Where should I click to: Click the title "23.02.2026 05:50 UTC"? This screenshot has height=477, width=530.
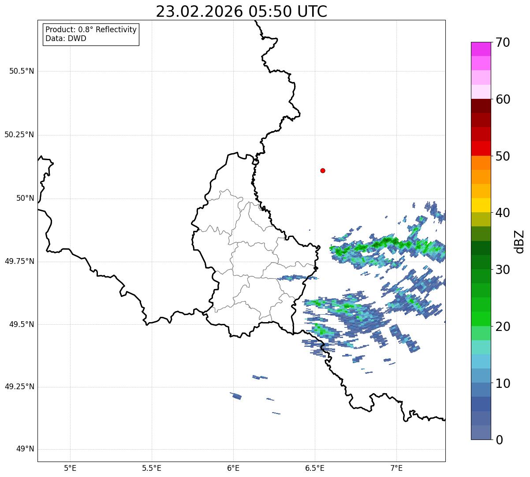[x=242, y=11]
